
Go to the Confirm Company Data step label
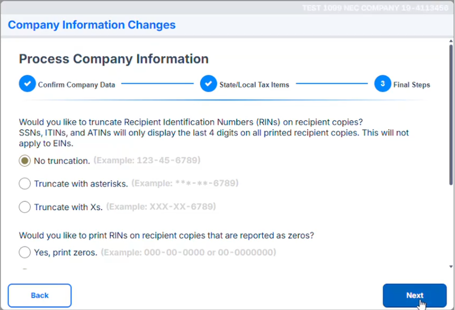(77, 85)
